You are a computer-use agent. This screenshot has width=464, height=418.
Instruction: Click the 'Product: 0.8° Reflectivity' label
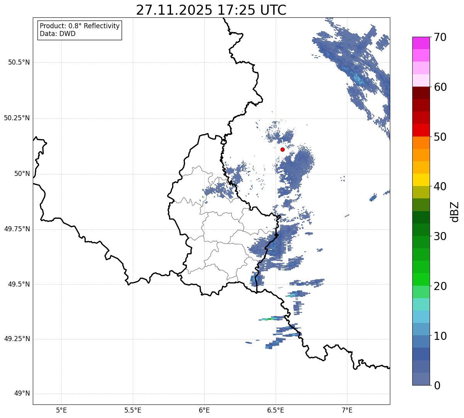click(80, 26)
